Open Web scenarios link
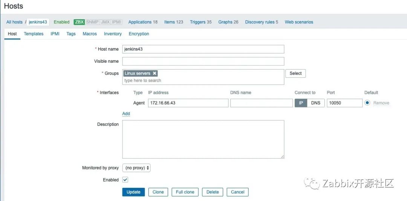This screenshot has height=201, width=407. point(299,22)
